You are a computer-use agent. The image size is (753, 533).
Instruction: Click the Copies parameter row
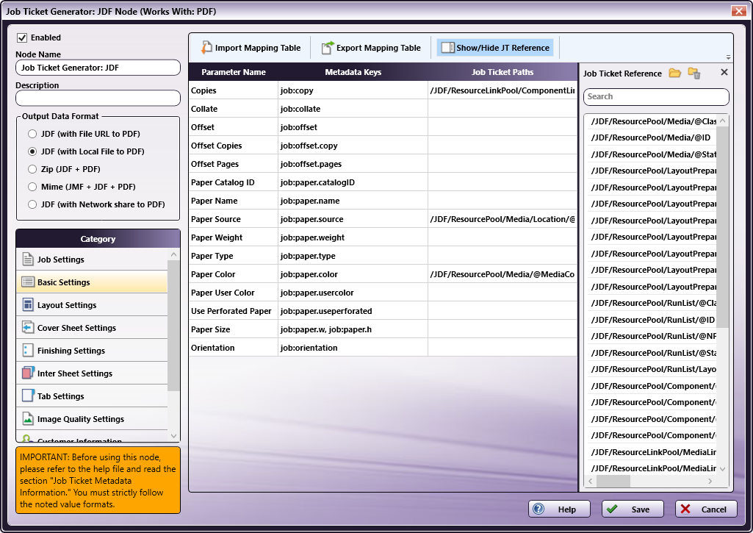click(383, 90)
